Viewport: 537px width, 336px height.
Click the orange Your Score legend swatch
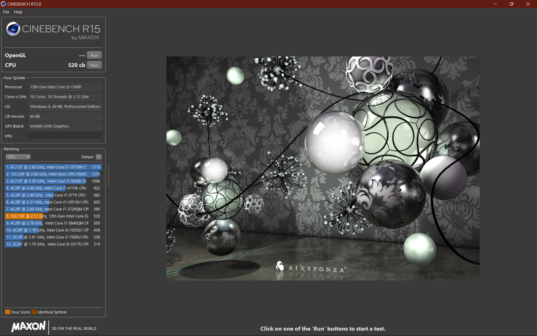(8, 312)
